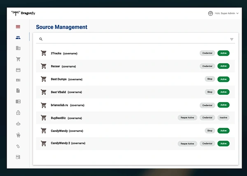
Task: Click the Credential tag on BuyBestBiz
Action: pyautogui.click(x=207, y=117)
